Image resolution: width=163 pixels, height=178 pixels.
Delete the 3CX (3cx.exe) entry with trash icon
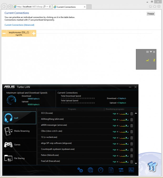[132, 114]
